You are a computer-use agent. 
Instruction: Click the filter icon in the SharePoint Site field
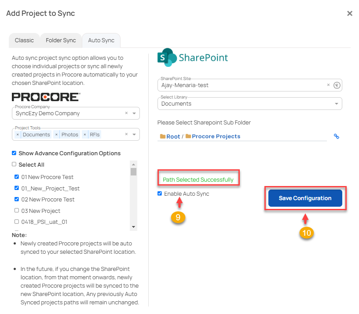pos(337,85)
